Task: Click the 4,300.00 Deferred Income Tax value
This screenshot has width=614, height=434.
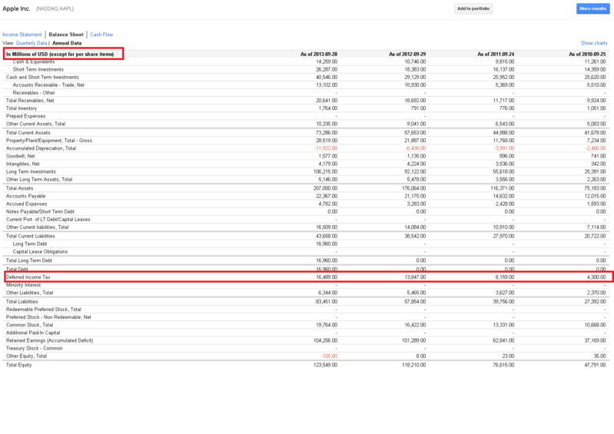Action: [x=596, y=277]
